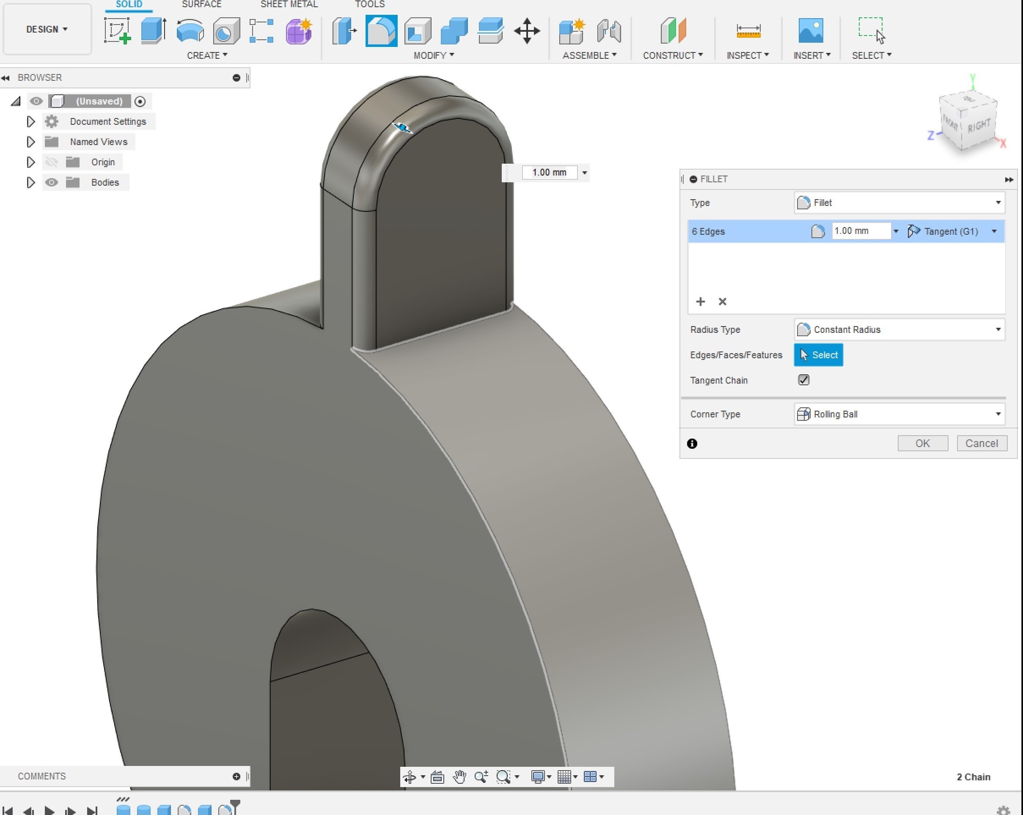
Task: Click OK in the Fillet dialog
Action: [x=923, y=444]
